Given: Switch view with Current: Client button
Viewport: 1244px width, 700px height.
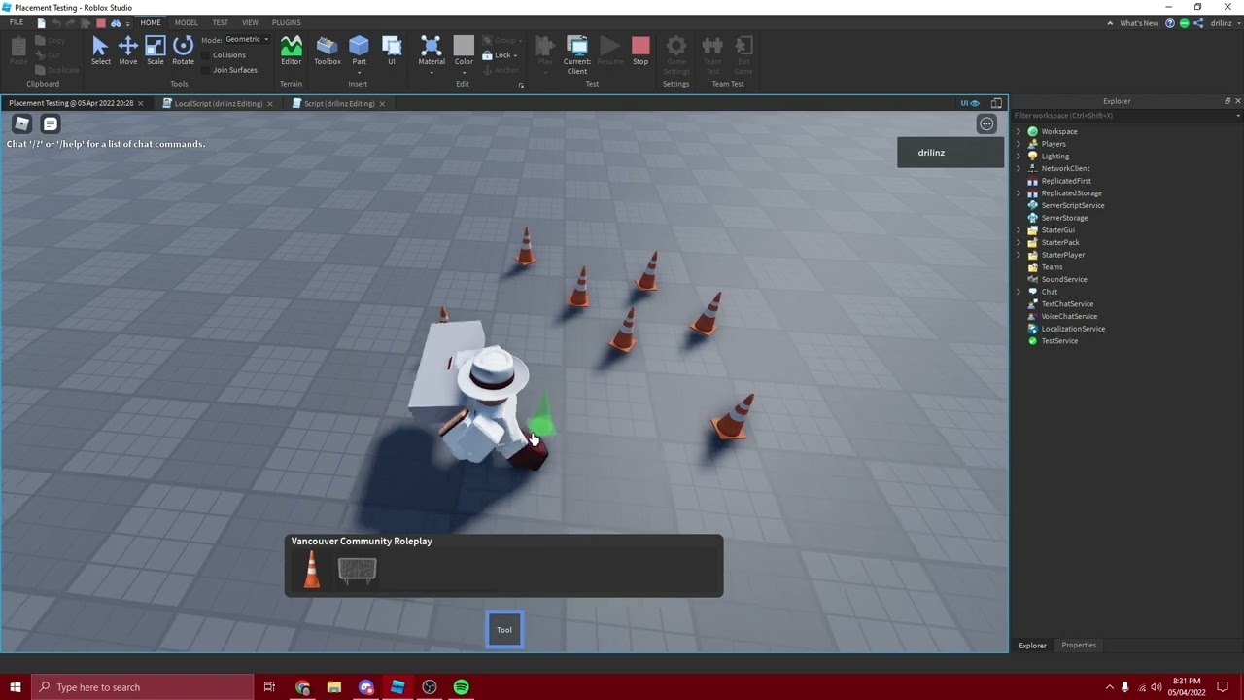Looking at the screenshot, I should coord(576,54).
